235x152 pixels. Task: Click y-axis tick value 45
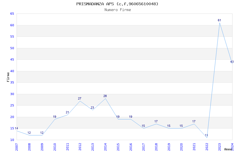coord(12,59)
